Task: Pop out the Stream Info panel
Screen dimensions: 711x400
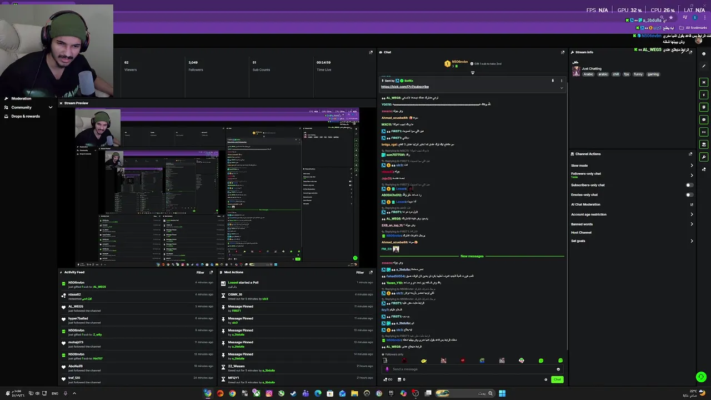Action: click(690, 52)
